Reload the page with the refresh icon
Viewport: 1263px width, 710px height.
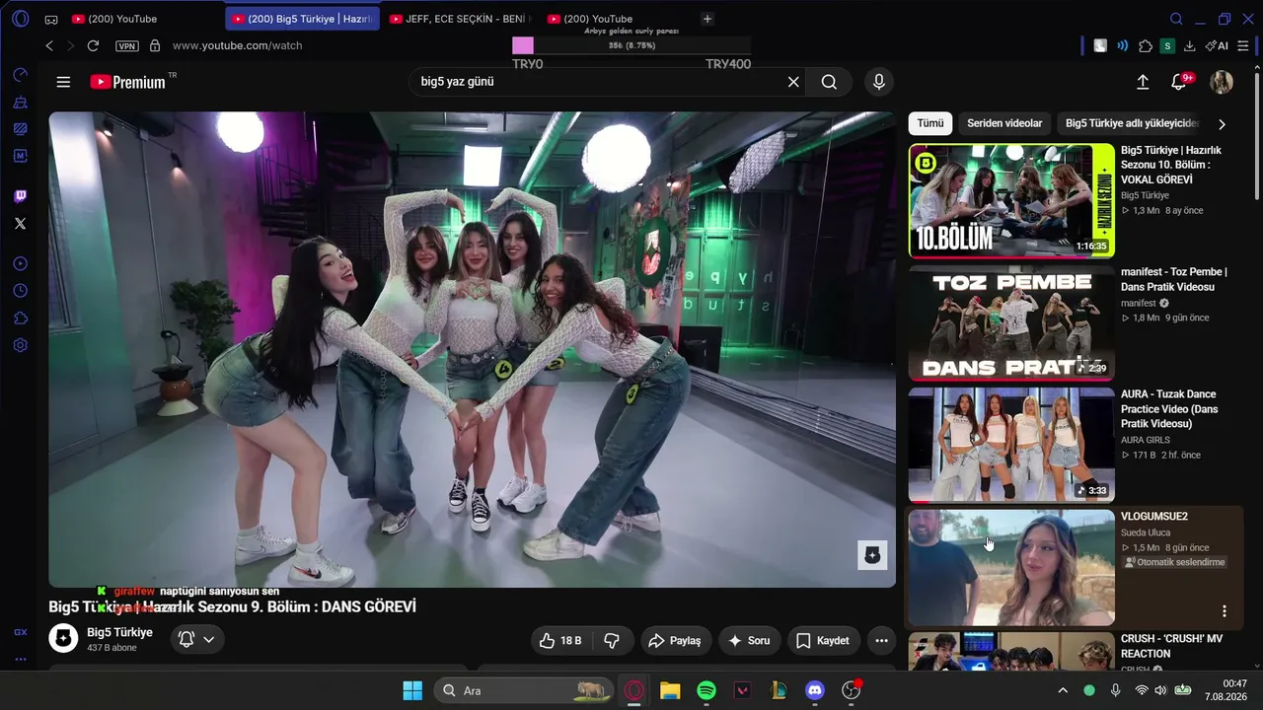click(x=93, y=45)
